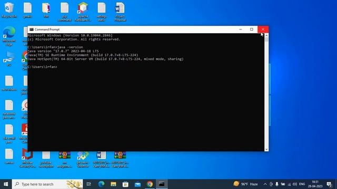337x189 pixels.
Task: Minimize the Command Prompt window
Action: coord(241,29)
